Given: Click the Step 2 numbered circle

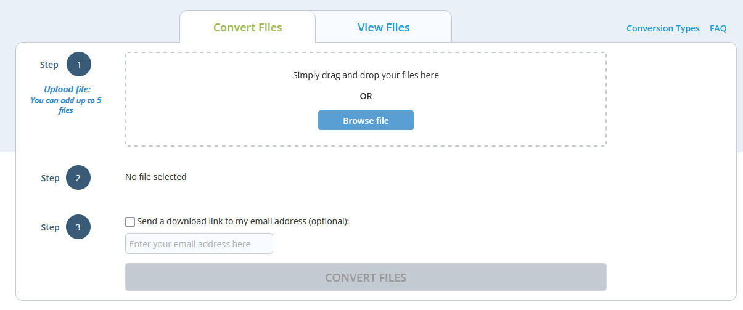Looking at the screenshot, I should pos(78,178).
